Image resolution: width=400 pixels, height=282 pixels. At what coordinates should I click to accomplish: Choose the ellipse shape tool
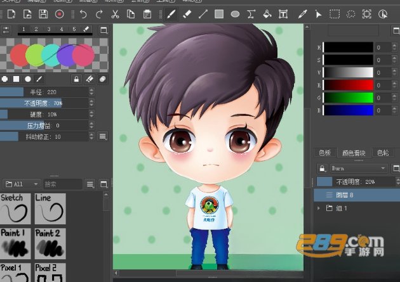pos(235,14)
